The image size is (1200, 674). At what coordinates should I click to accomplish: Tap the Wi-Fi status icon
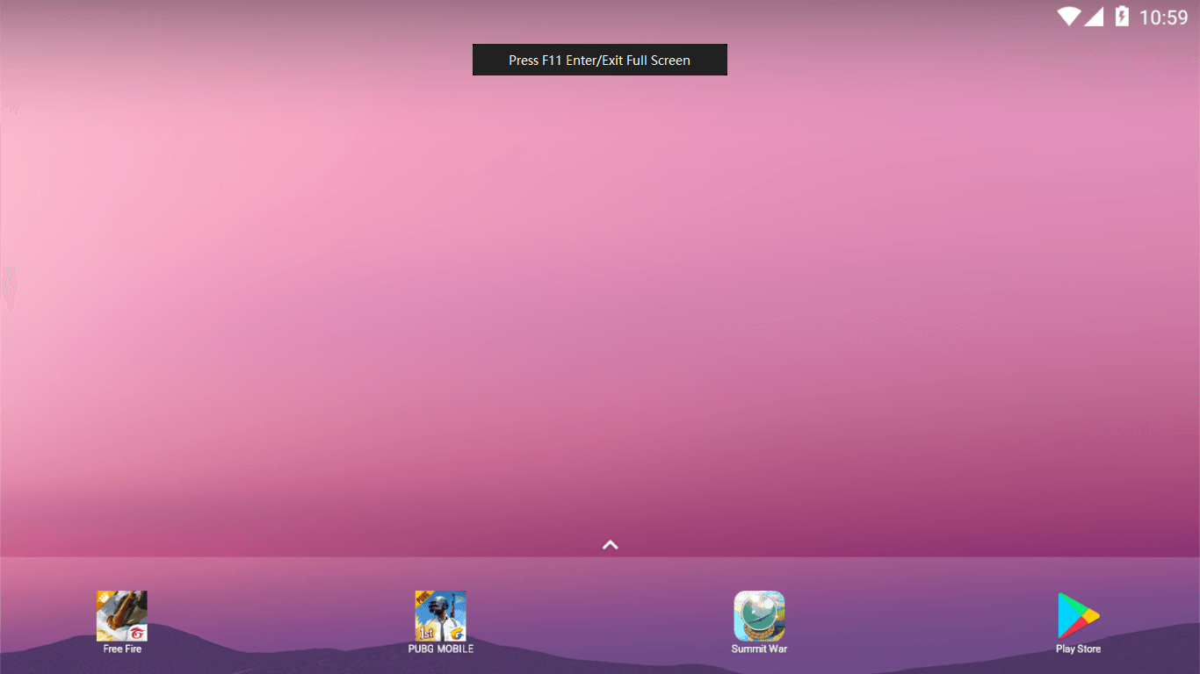point(1068,17)
